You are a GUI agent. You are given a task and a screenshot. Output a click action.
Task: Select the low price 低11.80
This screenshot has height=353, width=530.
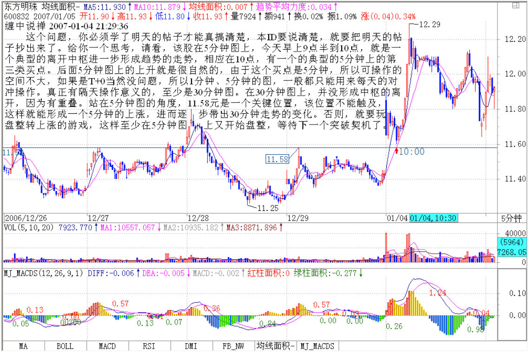(x=170, y=16)
